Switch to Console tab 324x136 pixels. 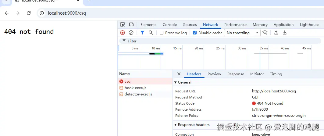[170, 25]
